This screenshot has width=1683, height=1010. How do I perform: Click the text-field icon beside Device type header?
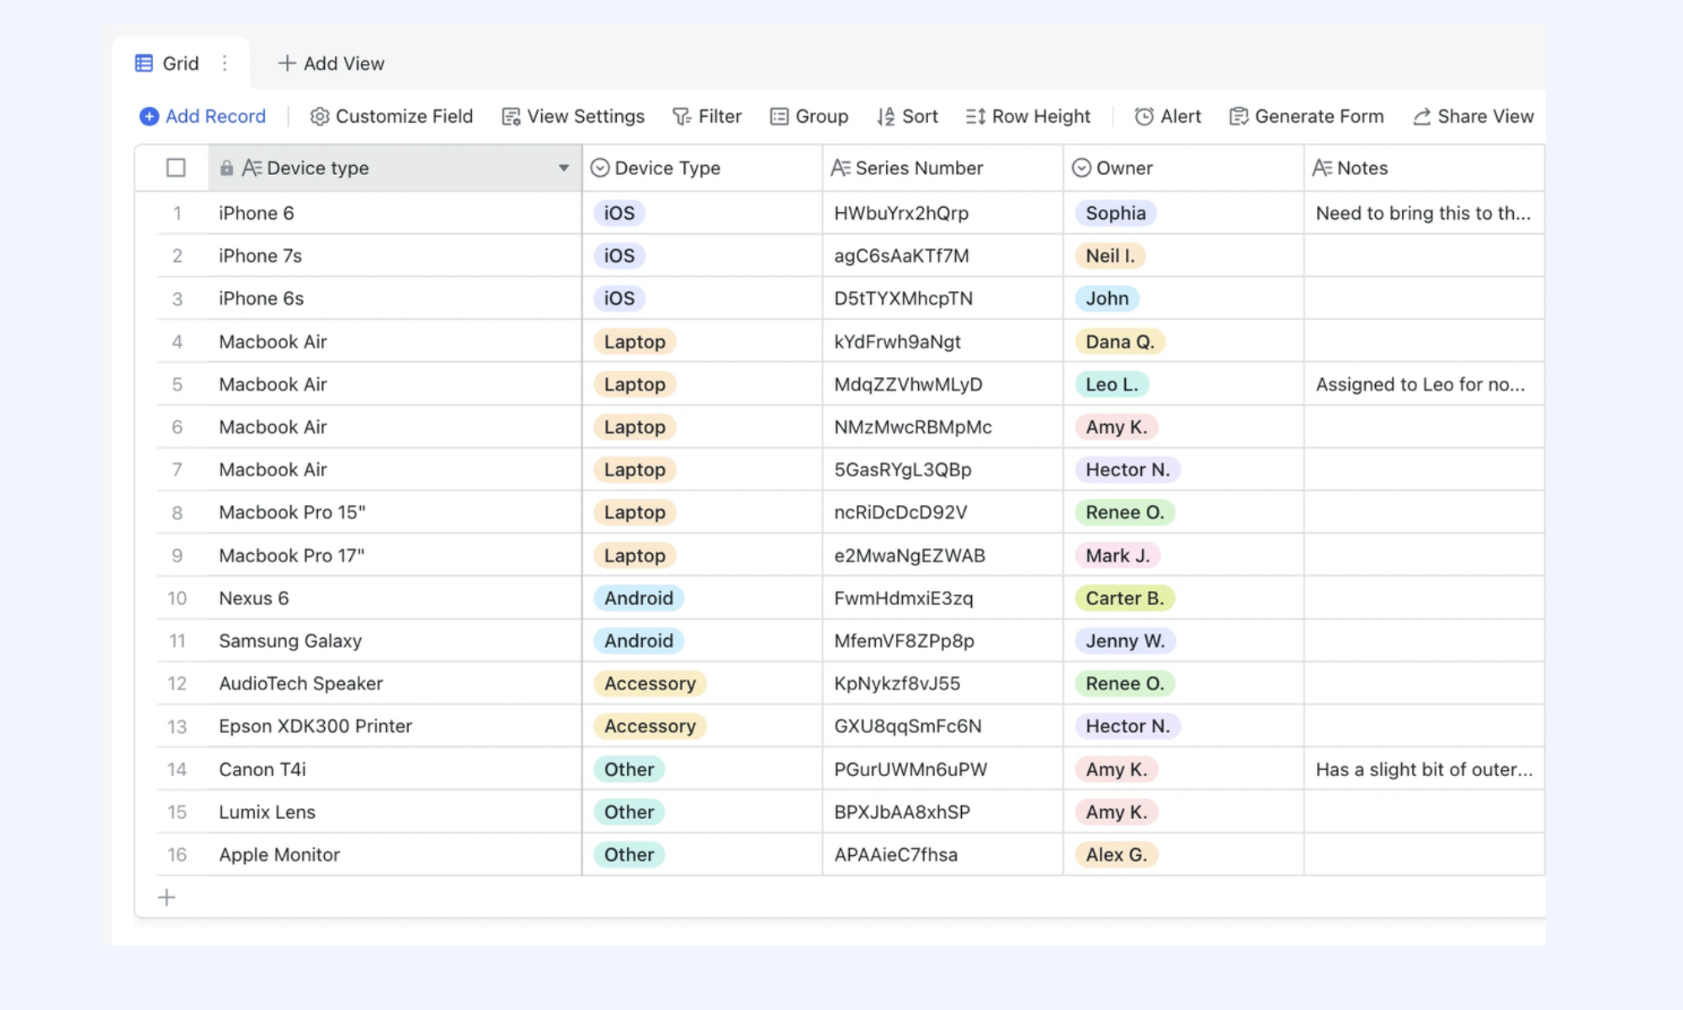252,168
